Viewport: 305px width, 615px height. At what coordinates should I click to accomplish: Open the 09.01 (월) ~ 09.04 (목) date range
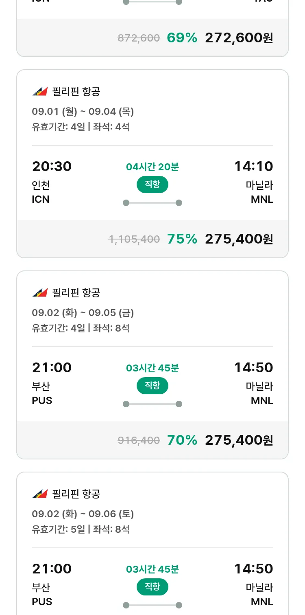click(x=83, y=112)
